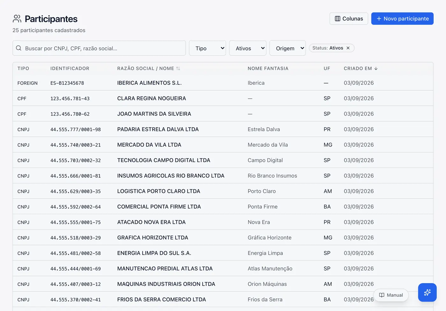Select TECNOLOGIA CAMPO DIGITAL LTDA row
446x311 pixels.
coord(223,160)
